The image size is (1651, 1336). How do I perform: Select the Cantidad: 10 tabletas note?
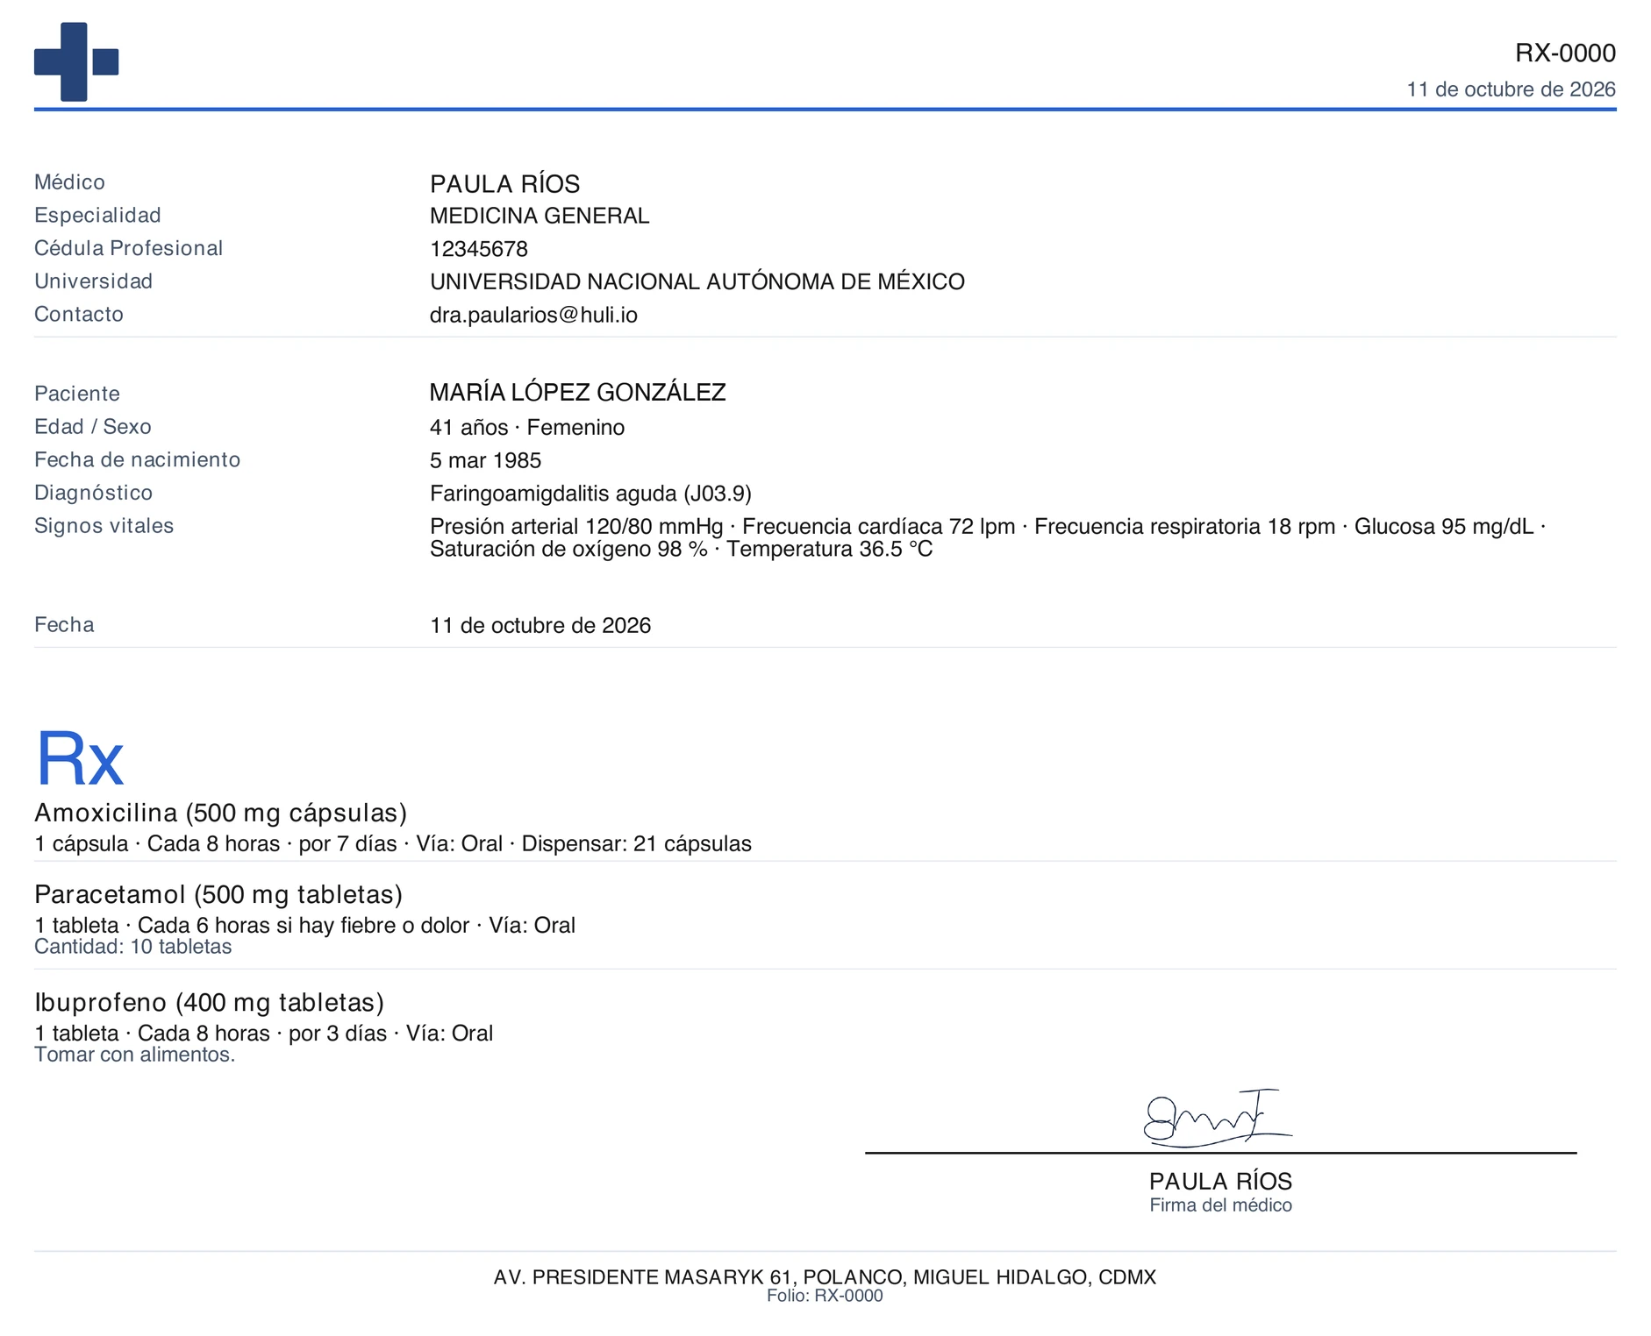click(133, 947)
